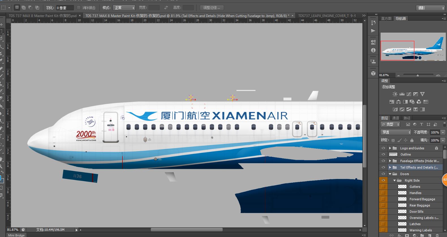Screen dimensions: 447x237
Task: Open the blend mode 穿透 dropdown
Action: tap(396, 132)
